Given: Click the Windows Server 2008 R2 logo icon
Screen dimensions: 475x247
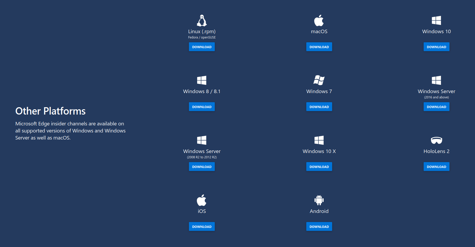Looking at the screenshot, I should (202, 140).
